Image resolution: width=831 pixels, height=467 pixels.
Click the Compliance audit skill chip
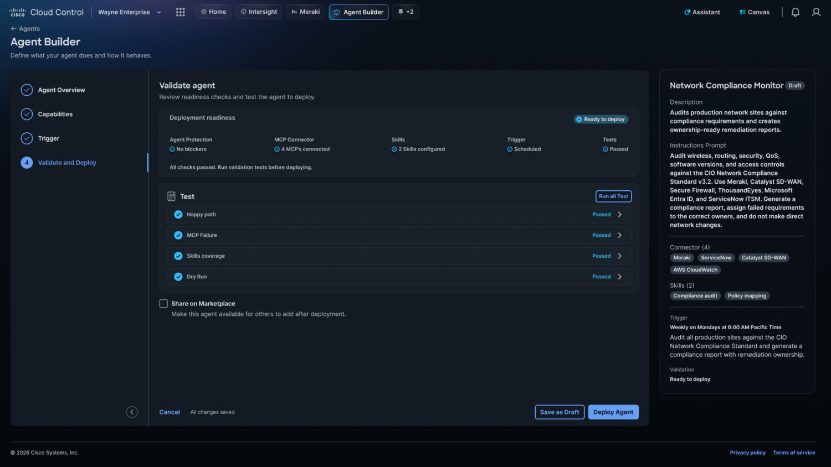tap(695, 296)
